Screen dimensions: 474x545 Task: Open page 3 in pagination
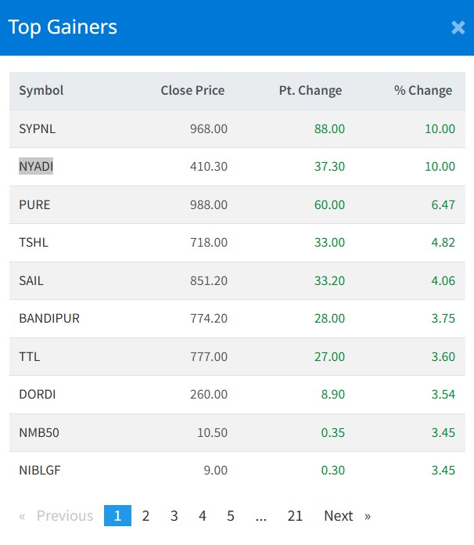click(x=174, y=515)
